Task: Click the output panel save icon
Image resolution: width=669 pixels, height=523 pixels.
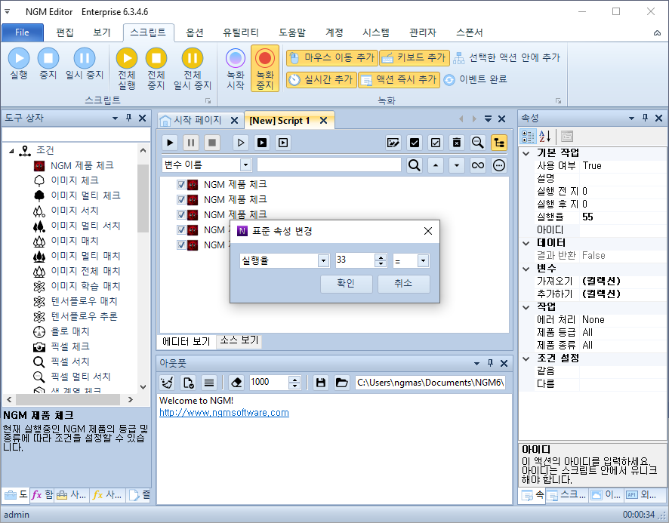Action: (320, 383)
